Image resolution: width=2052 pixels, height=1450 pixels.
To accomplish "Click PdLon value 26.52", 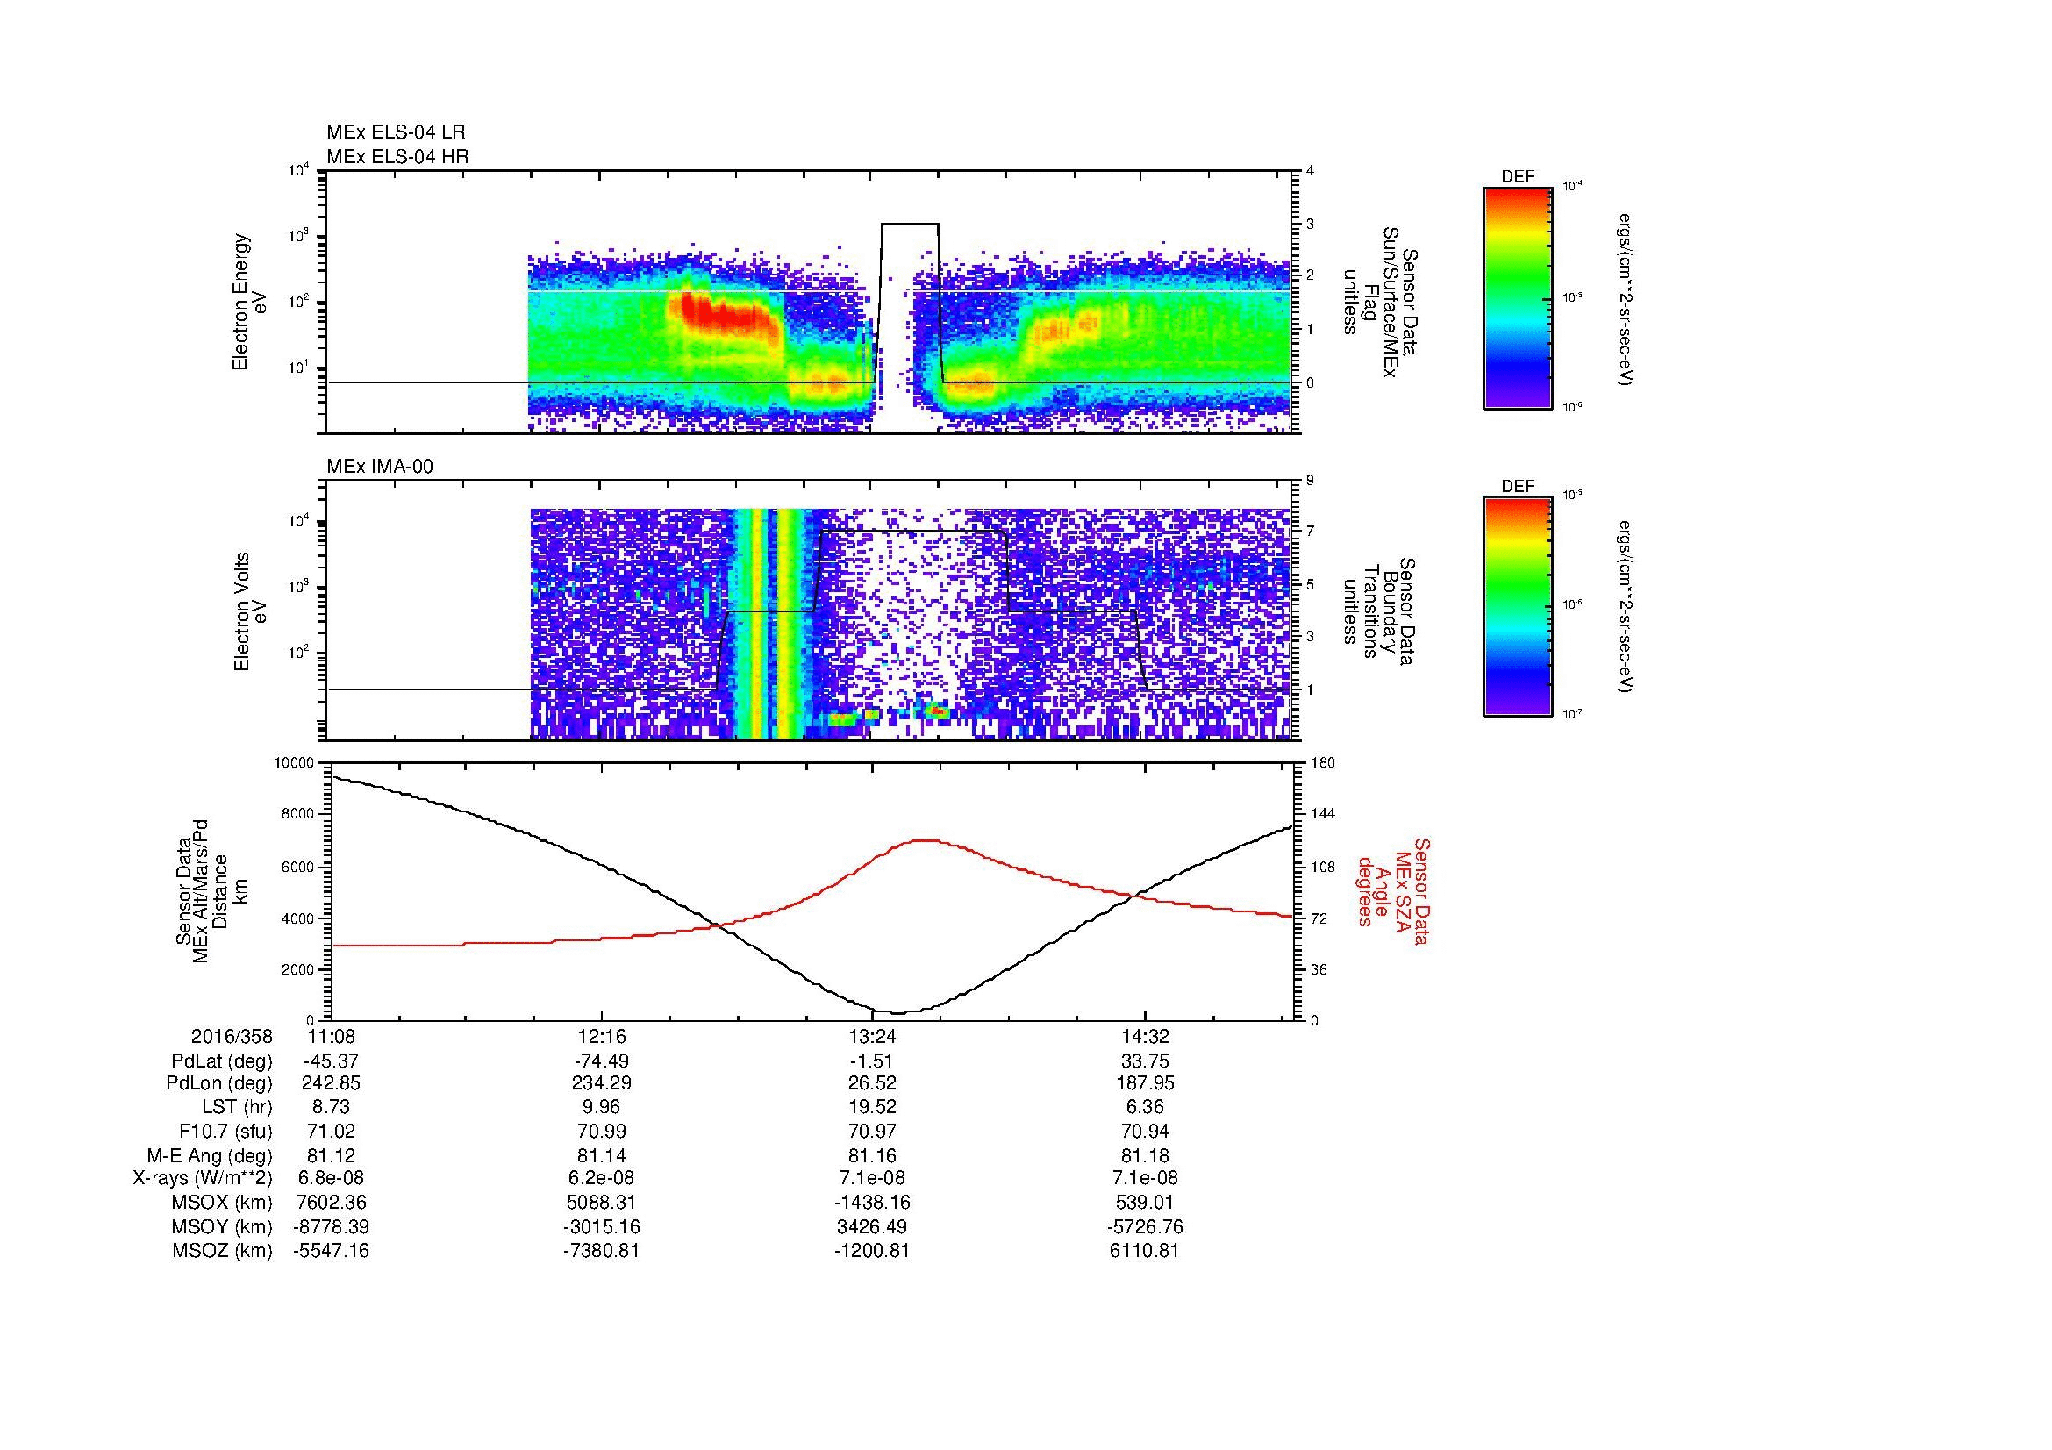I will point(872,1082).
